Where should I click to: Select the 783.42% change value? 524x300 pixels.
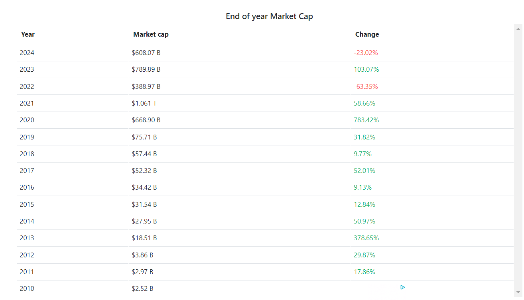point(366,120)
